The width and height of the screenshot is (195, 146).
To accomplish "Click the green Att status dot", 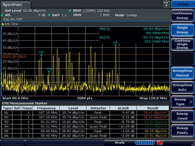I will (x=2, y=15).
